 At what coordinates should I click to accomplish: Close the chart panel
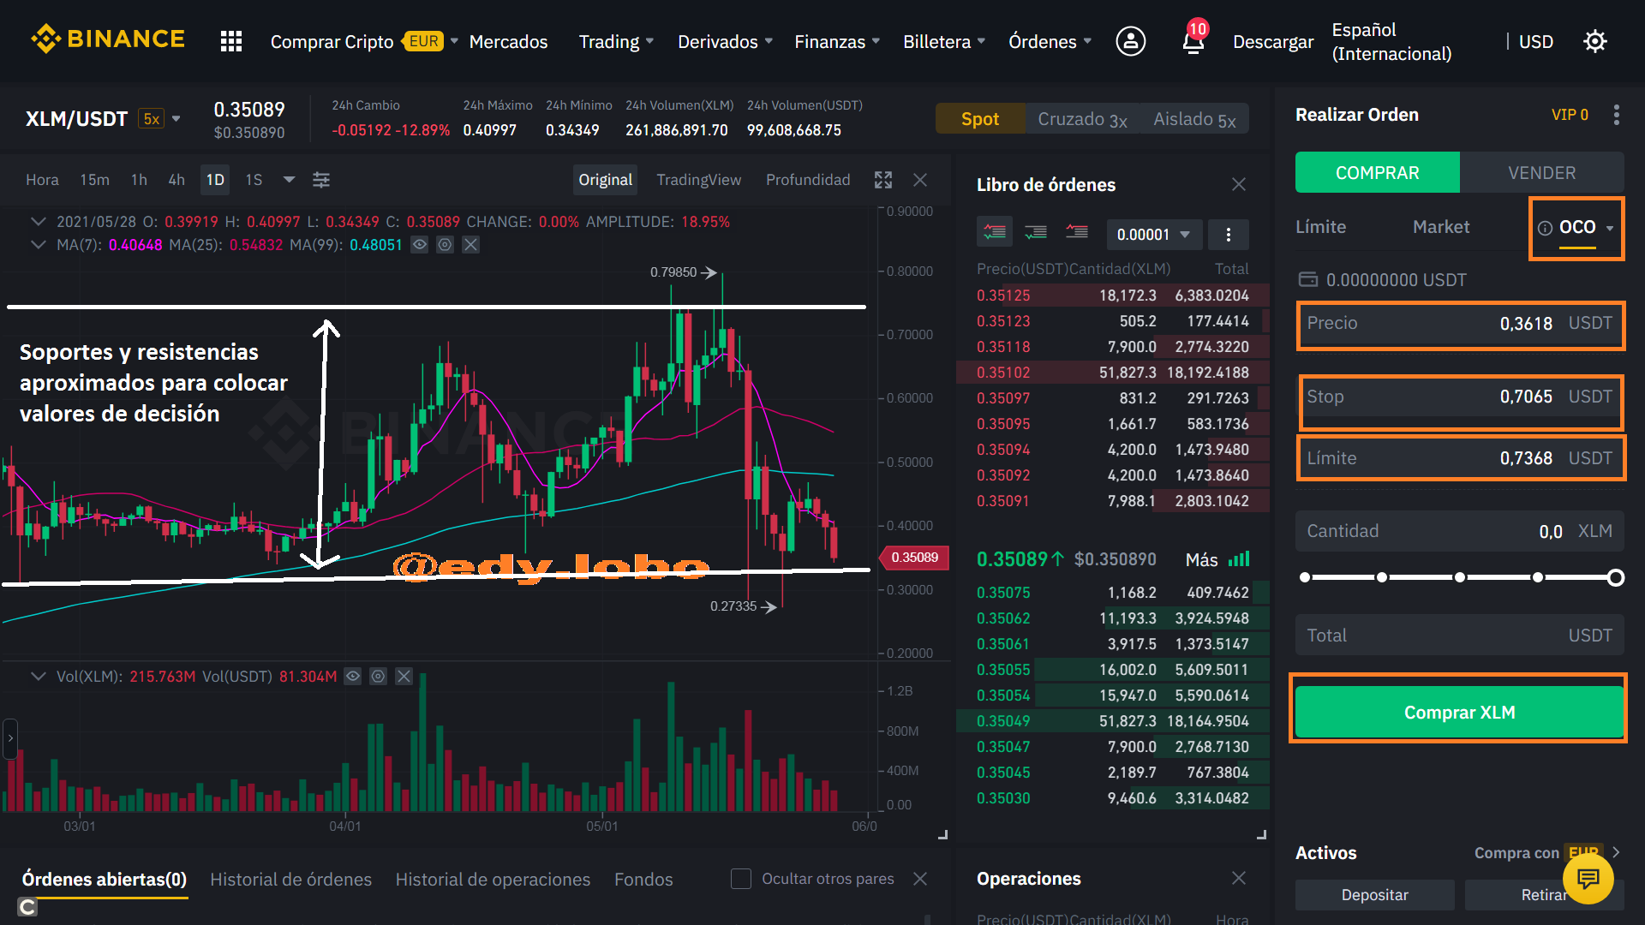(x=920, y=180)
